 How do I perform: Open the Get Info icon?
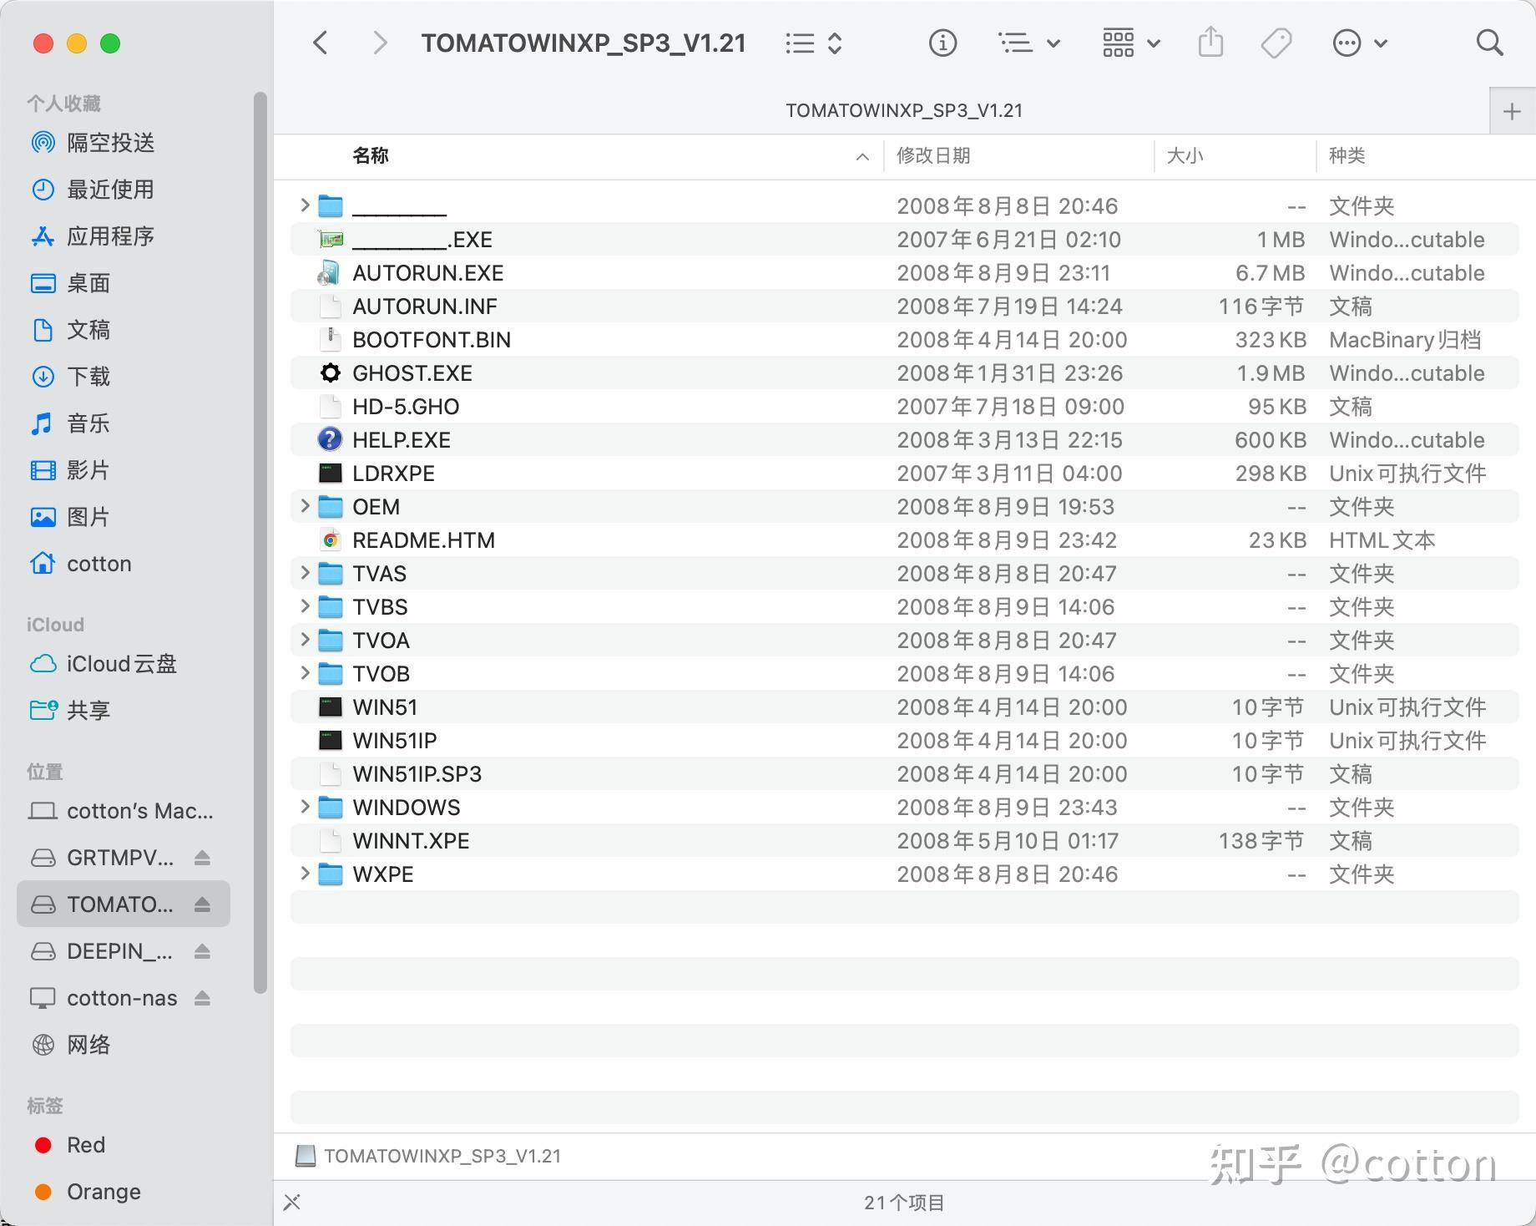coord(942,43)
